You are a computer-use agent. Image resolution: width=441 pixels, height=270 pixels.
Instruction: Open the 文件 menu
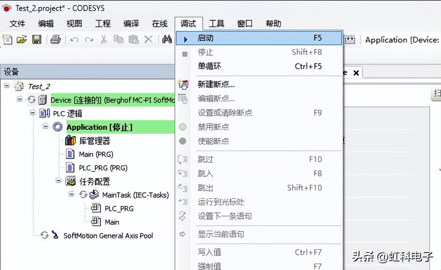point(17,24)
